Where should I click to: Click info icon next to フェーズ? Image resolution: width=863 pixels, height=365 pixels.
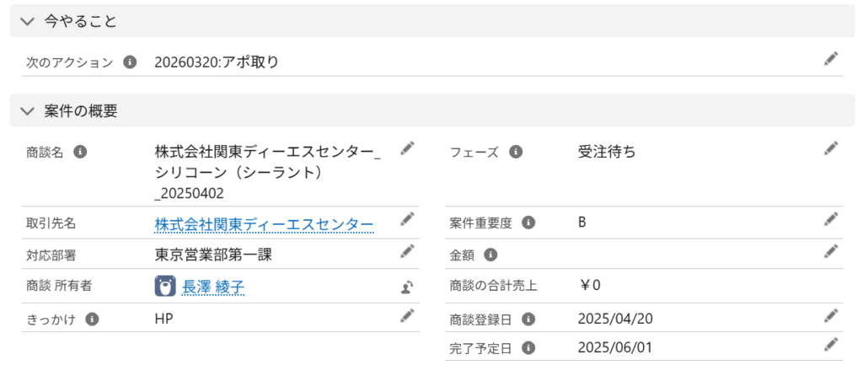(x=516, y=153)
